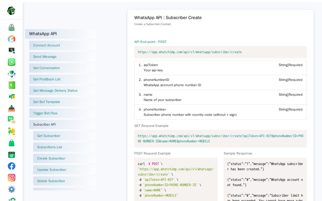Open the dashboard speedometer icon

click(x=12, y=39)
